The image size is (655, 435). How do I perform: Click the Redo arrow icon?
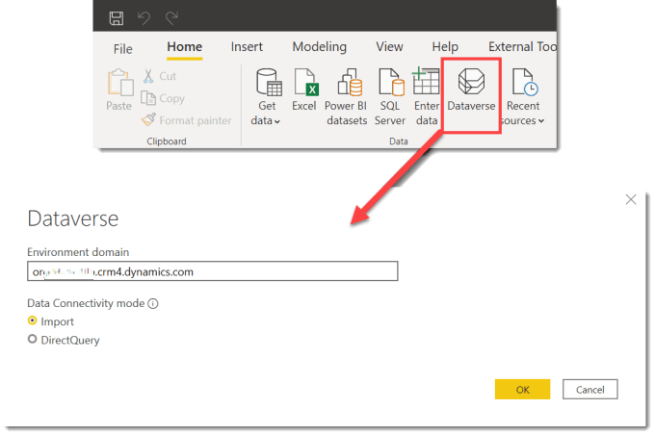pos(171,18)
